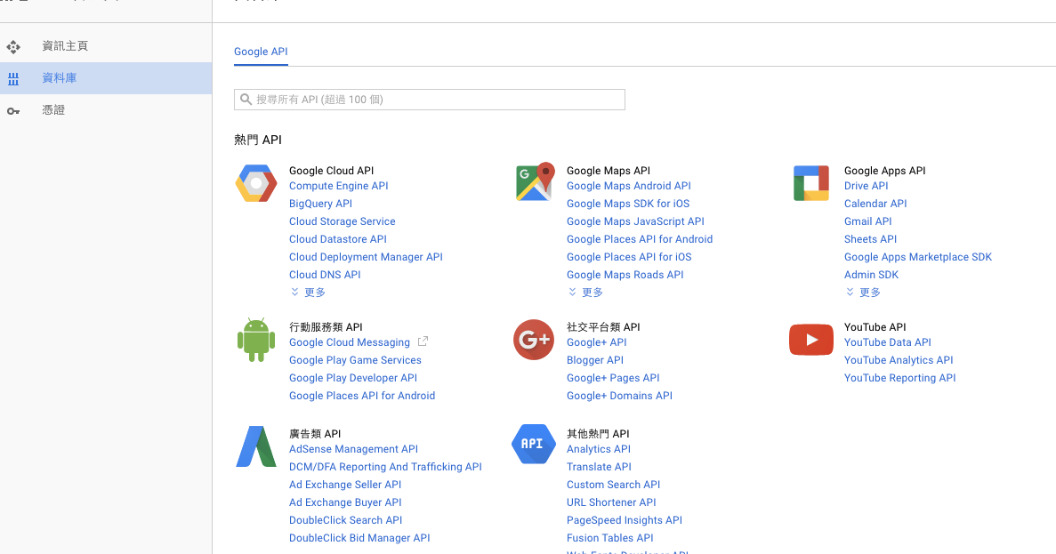Open Cloud Datastore API link

[338, 239]
